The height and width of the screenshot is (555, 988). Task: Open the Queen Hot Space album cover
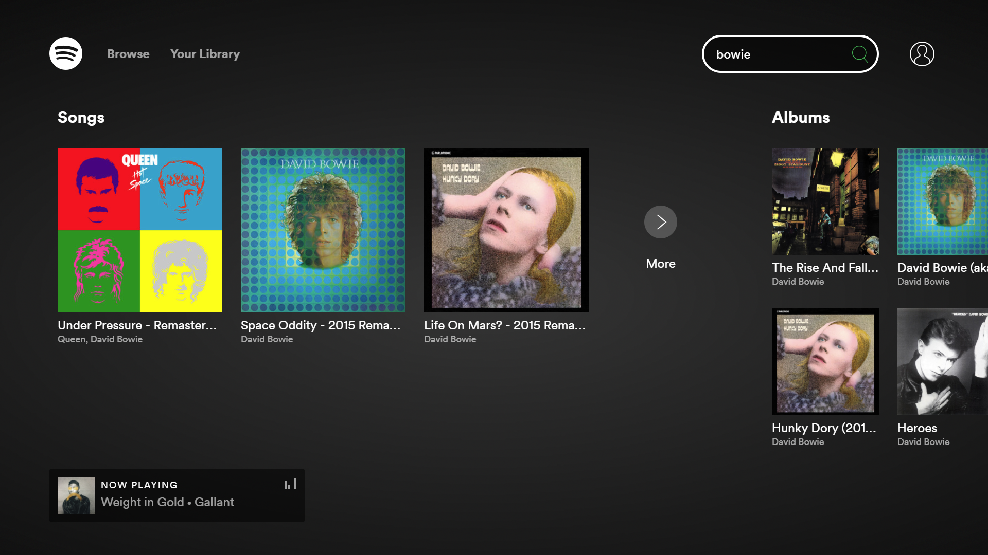(x=140, y=230)
